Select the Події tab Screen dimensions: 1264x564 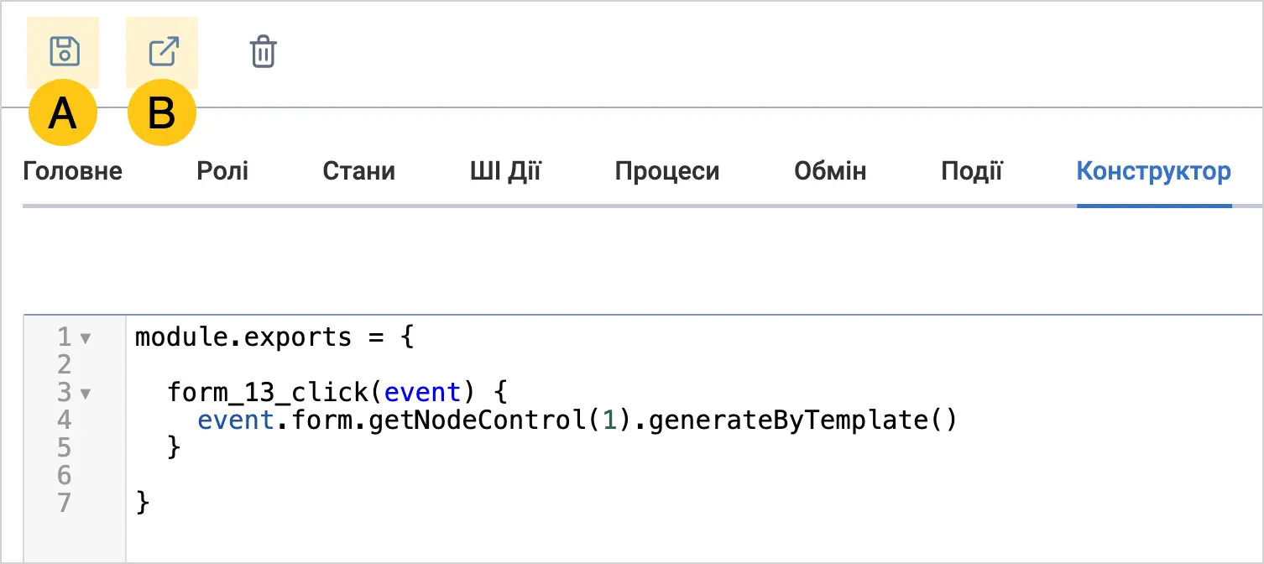pos(972,171)
